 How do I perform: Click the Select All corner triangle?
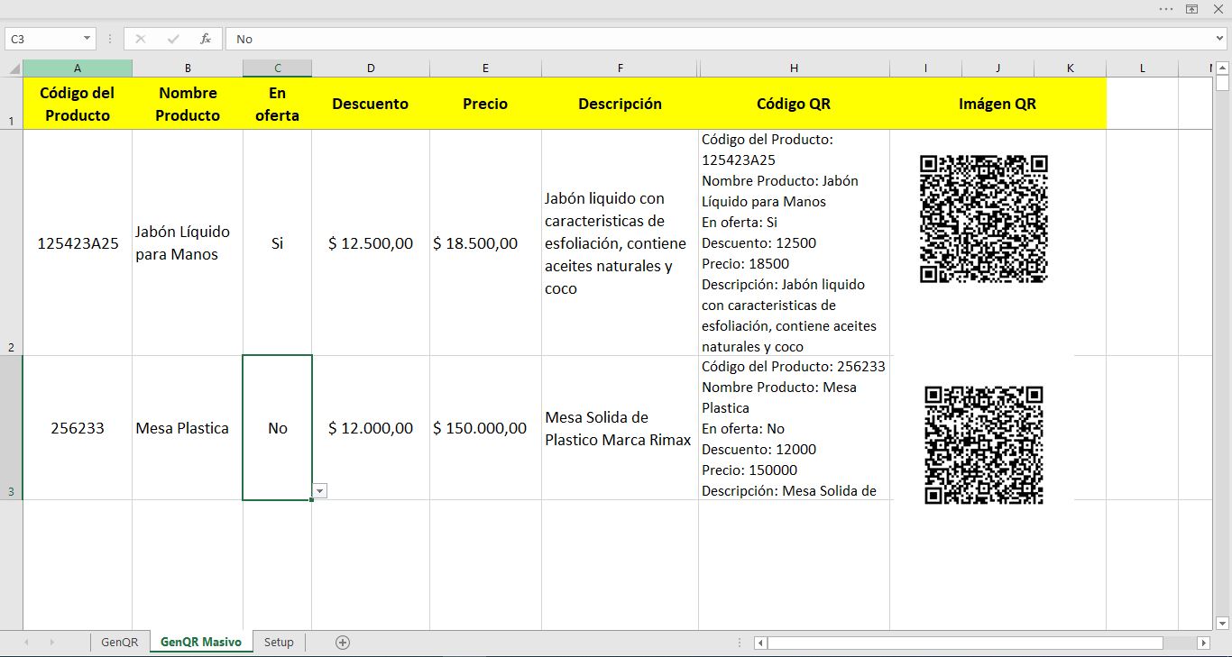click(x=14, y=68)
